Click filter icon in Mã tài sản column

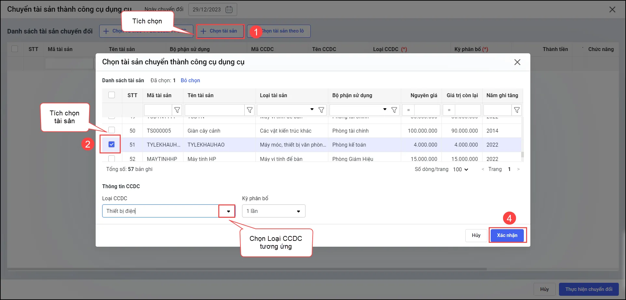pos(177,110)
